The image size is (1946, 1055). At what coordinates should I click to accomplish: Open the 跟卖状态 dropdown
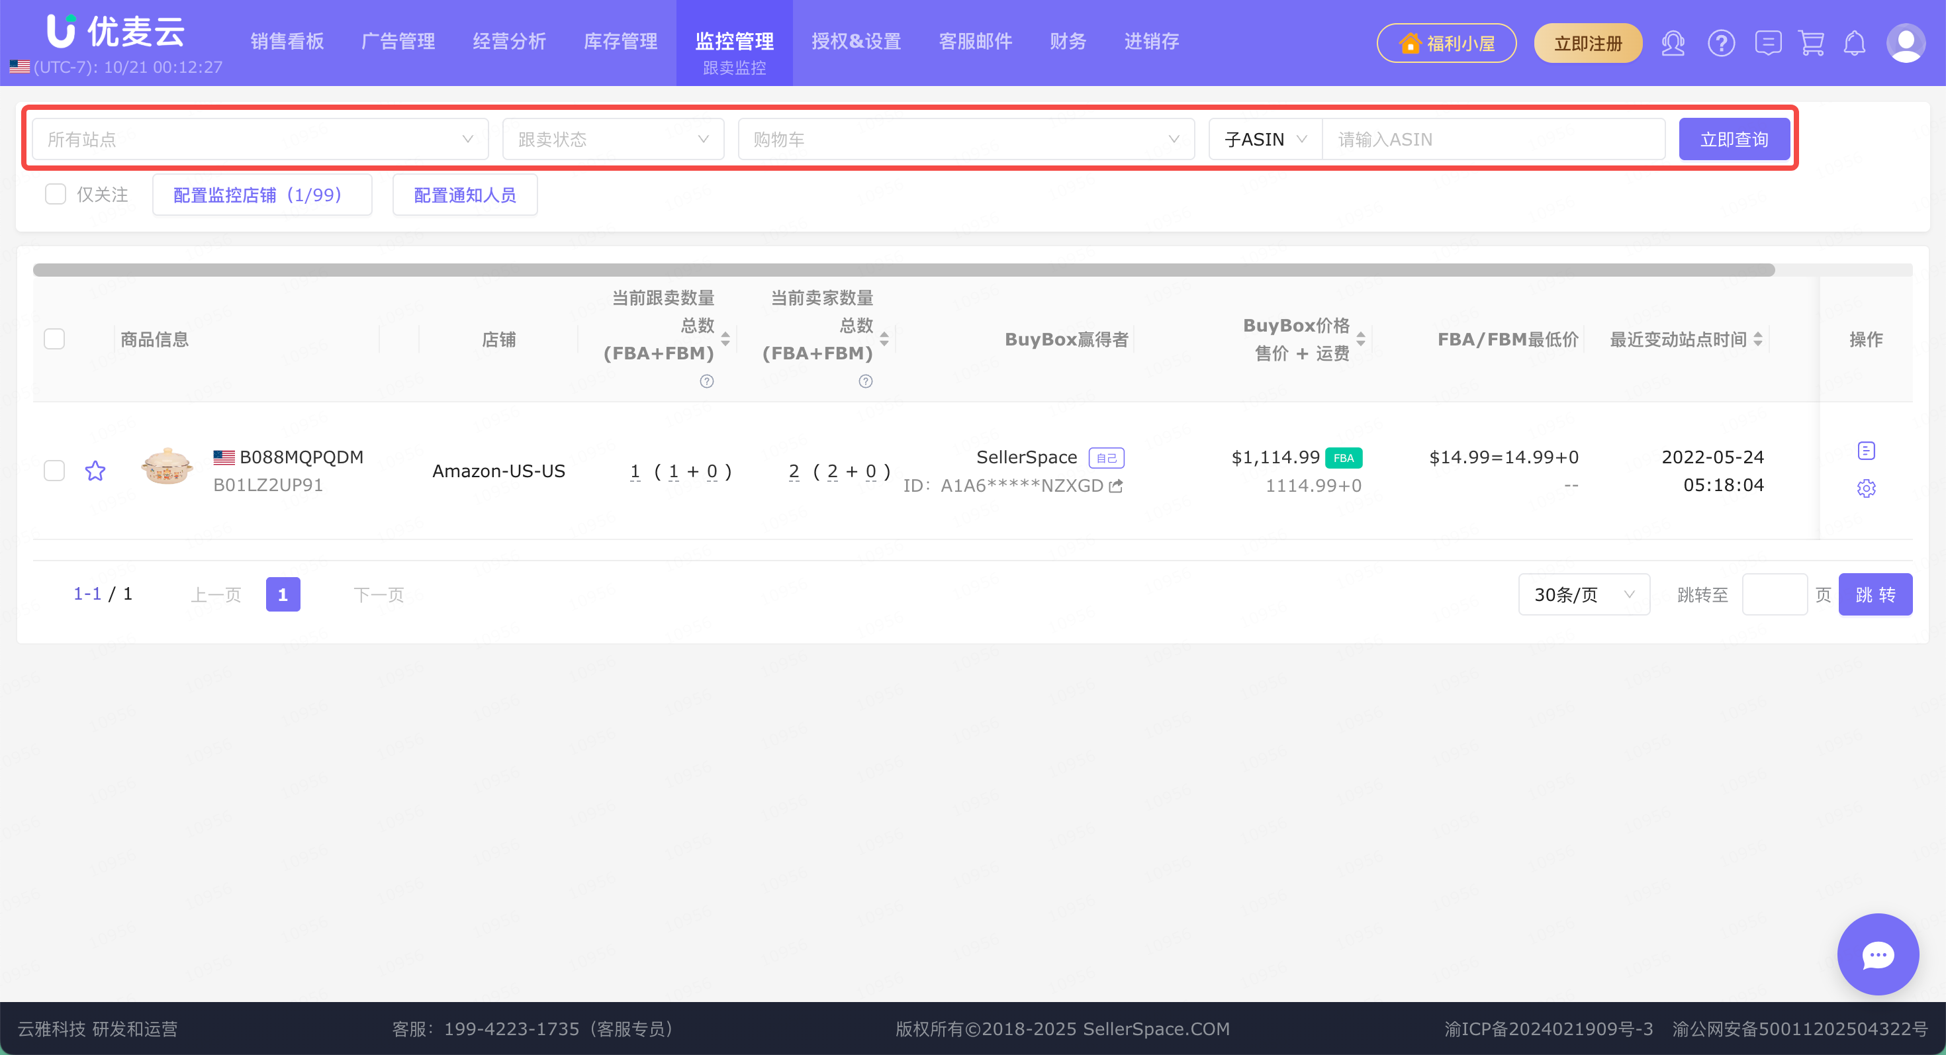point(613,140)
